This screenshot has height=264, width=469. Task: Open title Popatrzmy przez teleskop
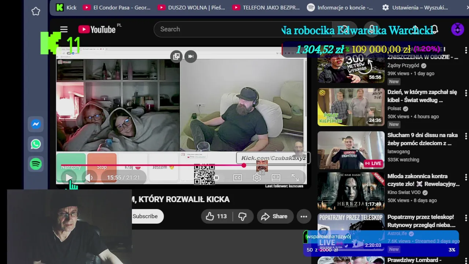coord(421,221)
